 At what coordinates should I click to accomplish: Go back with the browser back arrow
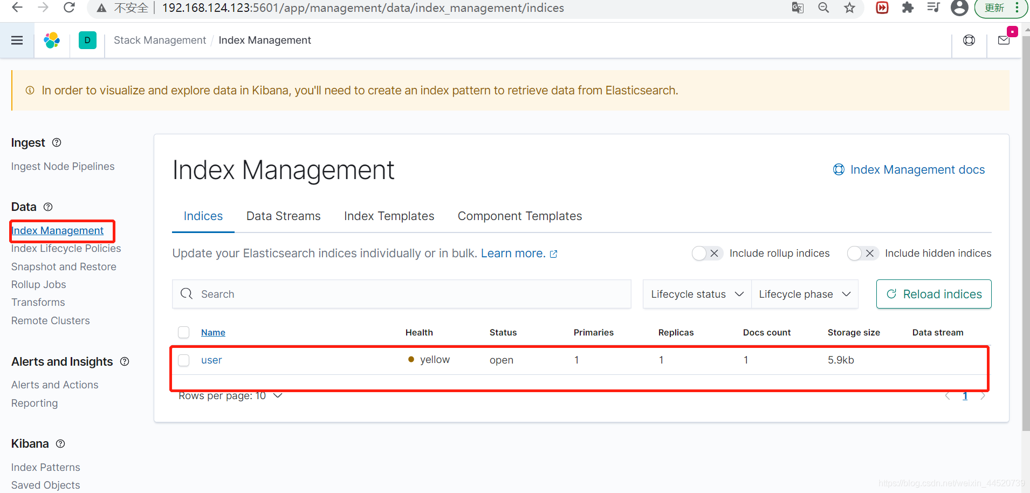click(17, 8)
